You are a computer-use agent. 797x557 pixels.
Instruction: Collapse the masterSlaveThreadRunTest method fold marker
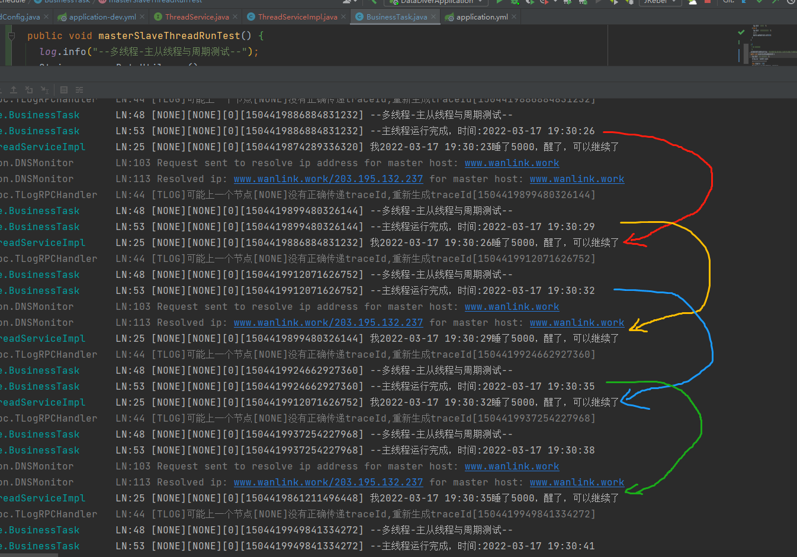(11, 36)
